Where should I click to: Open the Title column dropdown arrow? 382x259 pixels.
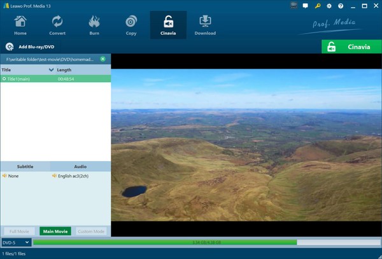pyautogui.click(x=51, y=70)
